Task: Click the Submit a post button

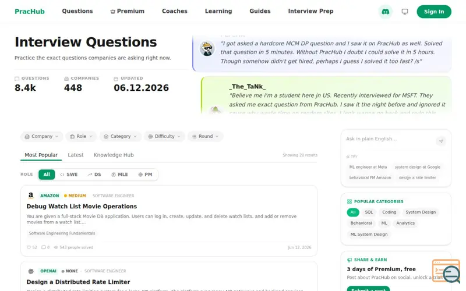Action: [368, 289]
